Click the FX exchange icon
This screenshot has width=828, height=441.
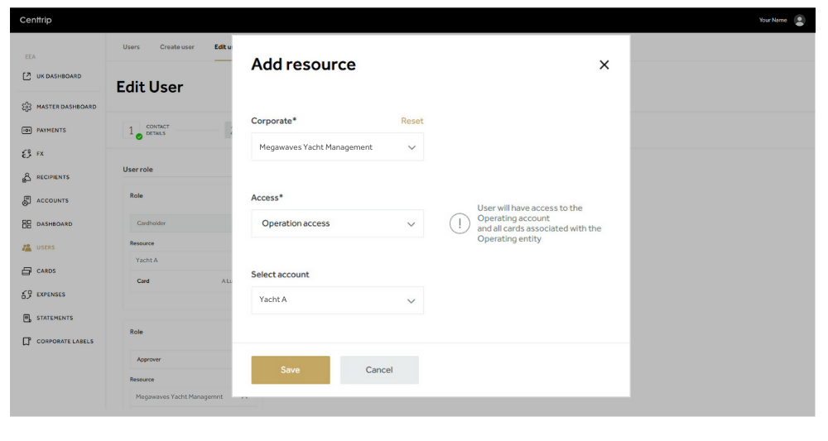pos(26,154)
